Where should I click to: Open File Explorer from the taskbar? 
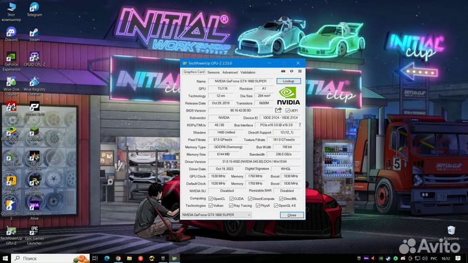tap(129, 258)
